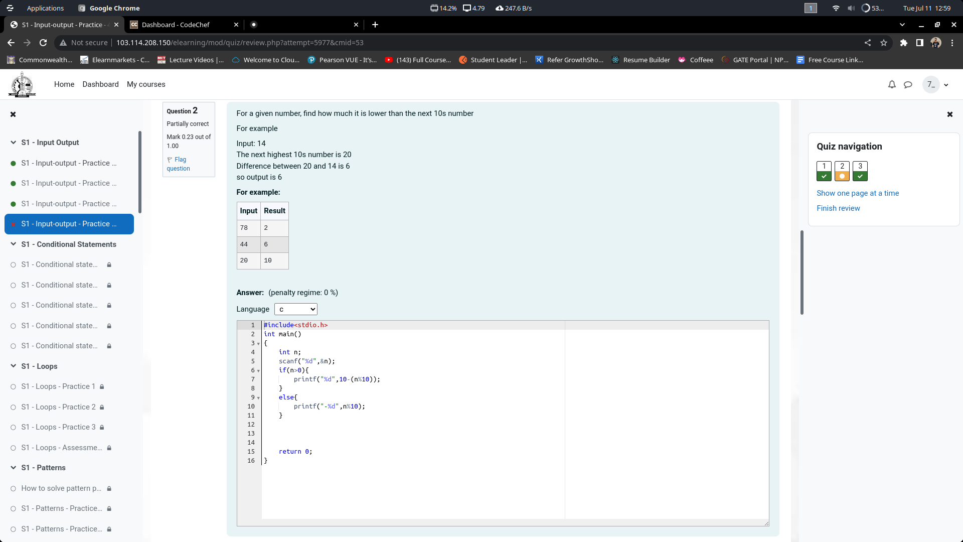Click Show one page at a time

point(858,193)
